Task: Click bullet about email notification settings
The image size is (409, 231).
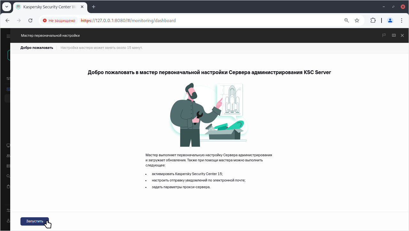Action: (x=199, y=181)
